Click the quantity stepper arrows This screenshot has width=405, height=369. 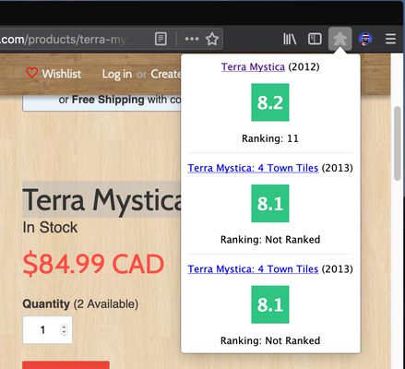(x=64, y=329)
